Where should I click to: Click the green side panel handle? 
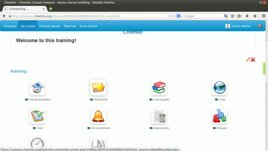click(264, 69)
